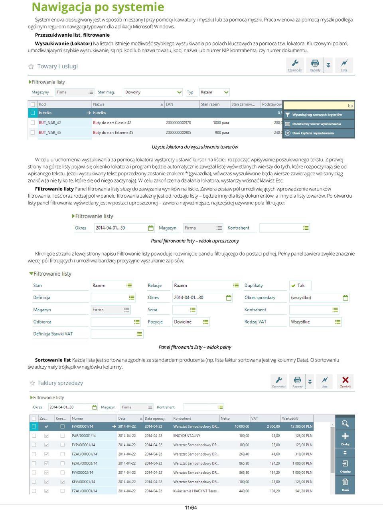This screenshot has height=510, width=383.
Task: Select 'Buty do nart Classic 42' cell
Action: [112, 123]
